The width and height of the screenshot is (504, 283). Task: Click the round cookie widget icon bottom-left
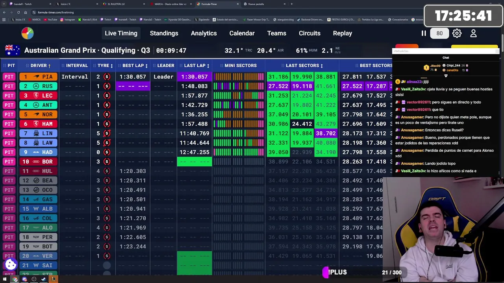(x=11, y=265)
